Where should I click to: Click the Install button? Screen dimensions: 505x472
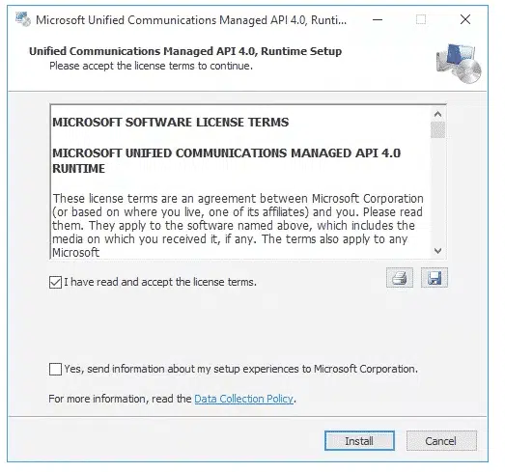point(359,441)
